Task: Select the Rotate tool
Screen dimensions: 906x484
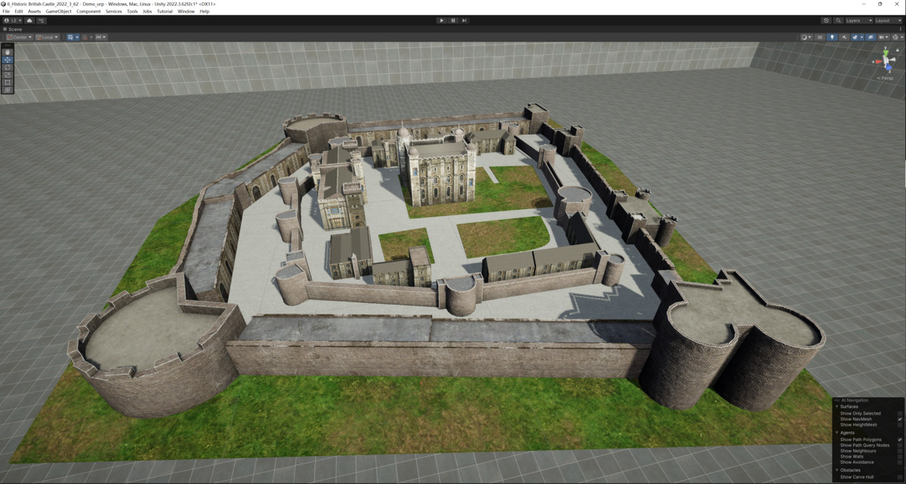Action: point(7,68)
